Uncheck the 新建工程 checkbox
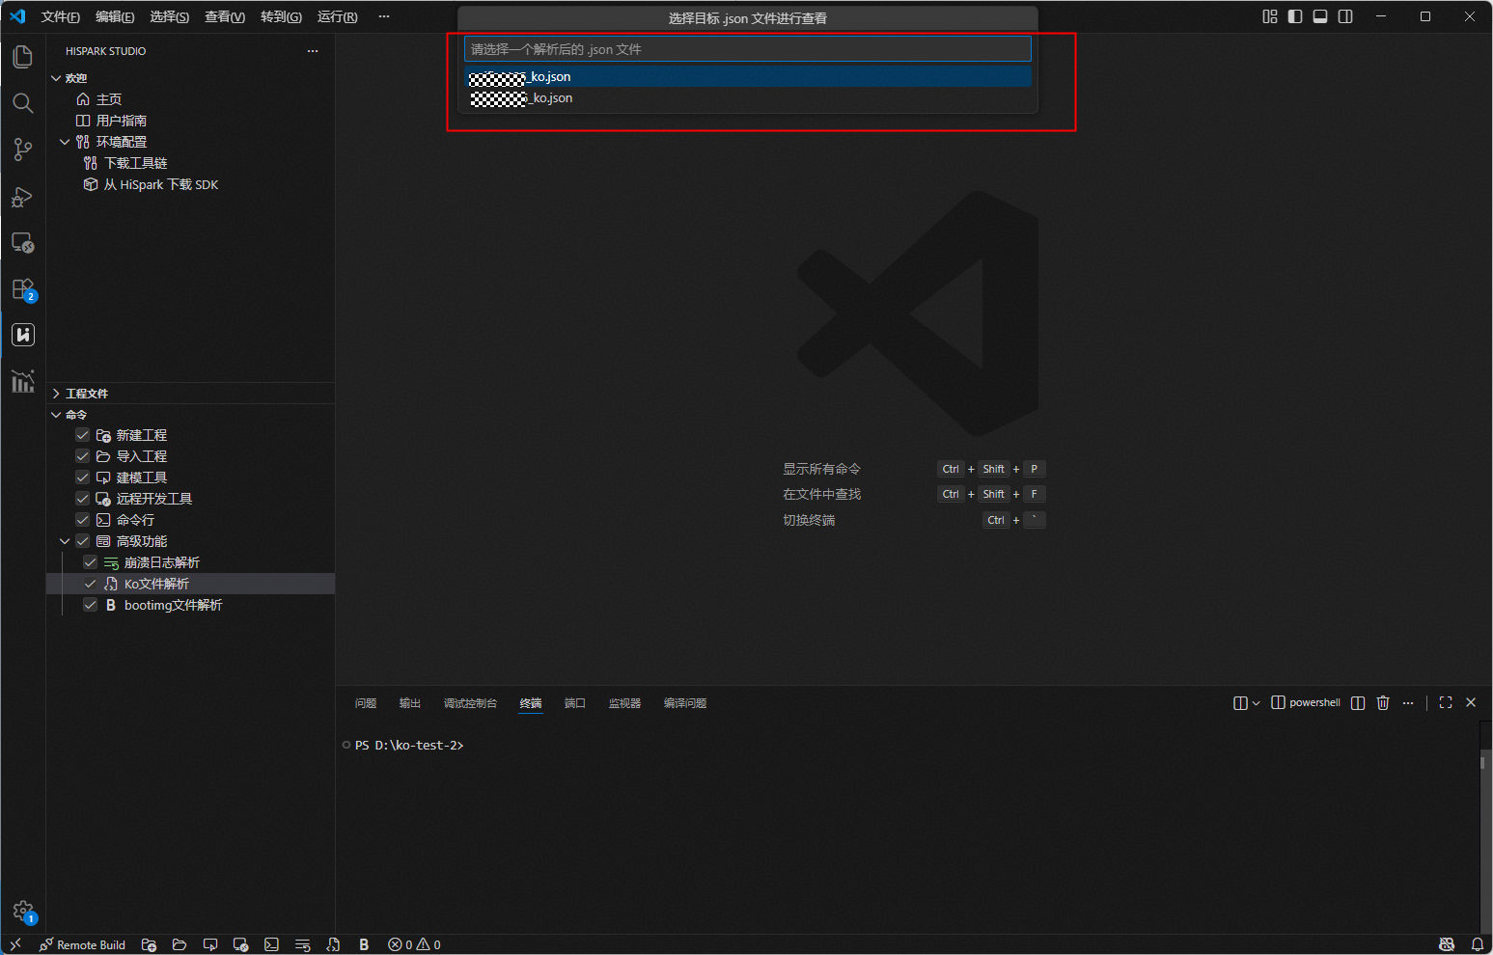This screenshot has width=1493, height=955. tap(83, 435)
